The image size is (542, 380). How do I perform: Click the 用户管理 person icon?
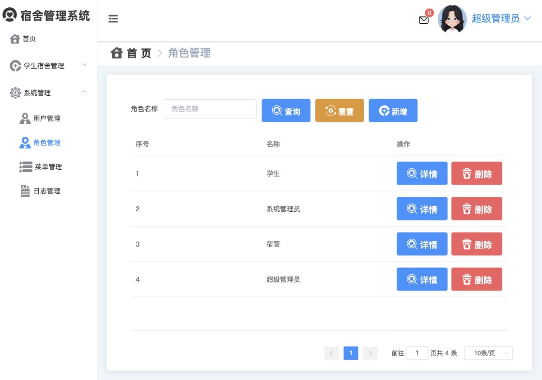click(25, 118)
